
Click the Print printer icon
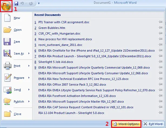(8, 66)
